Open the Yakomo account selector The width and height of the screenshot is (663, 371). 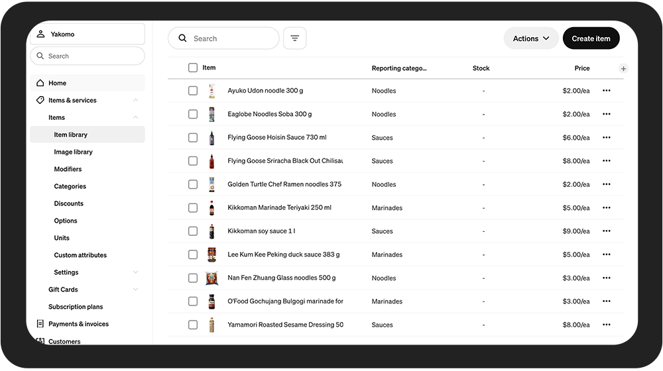pos(88,34)
